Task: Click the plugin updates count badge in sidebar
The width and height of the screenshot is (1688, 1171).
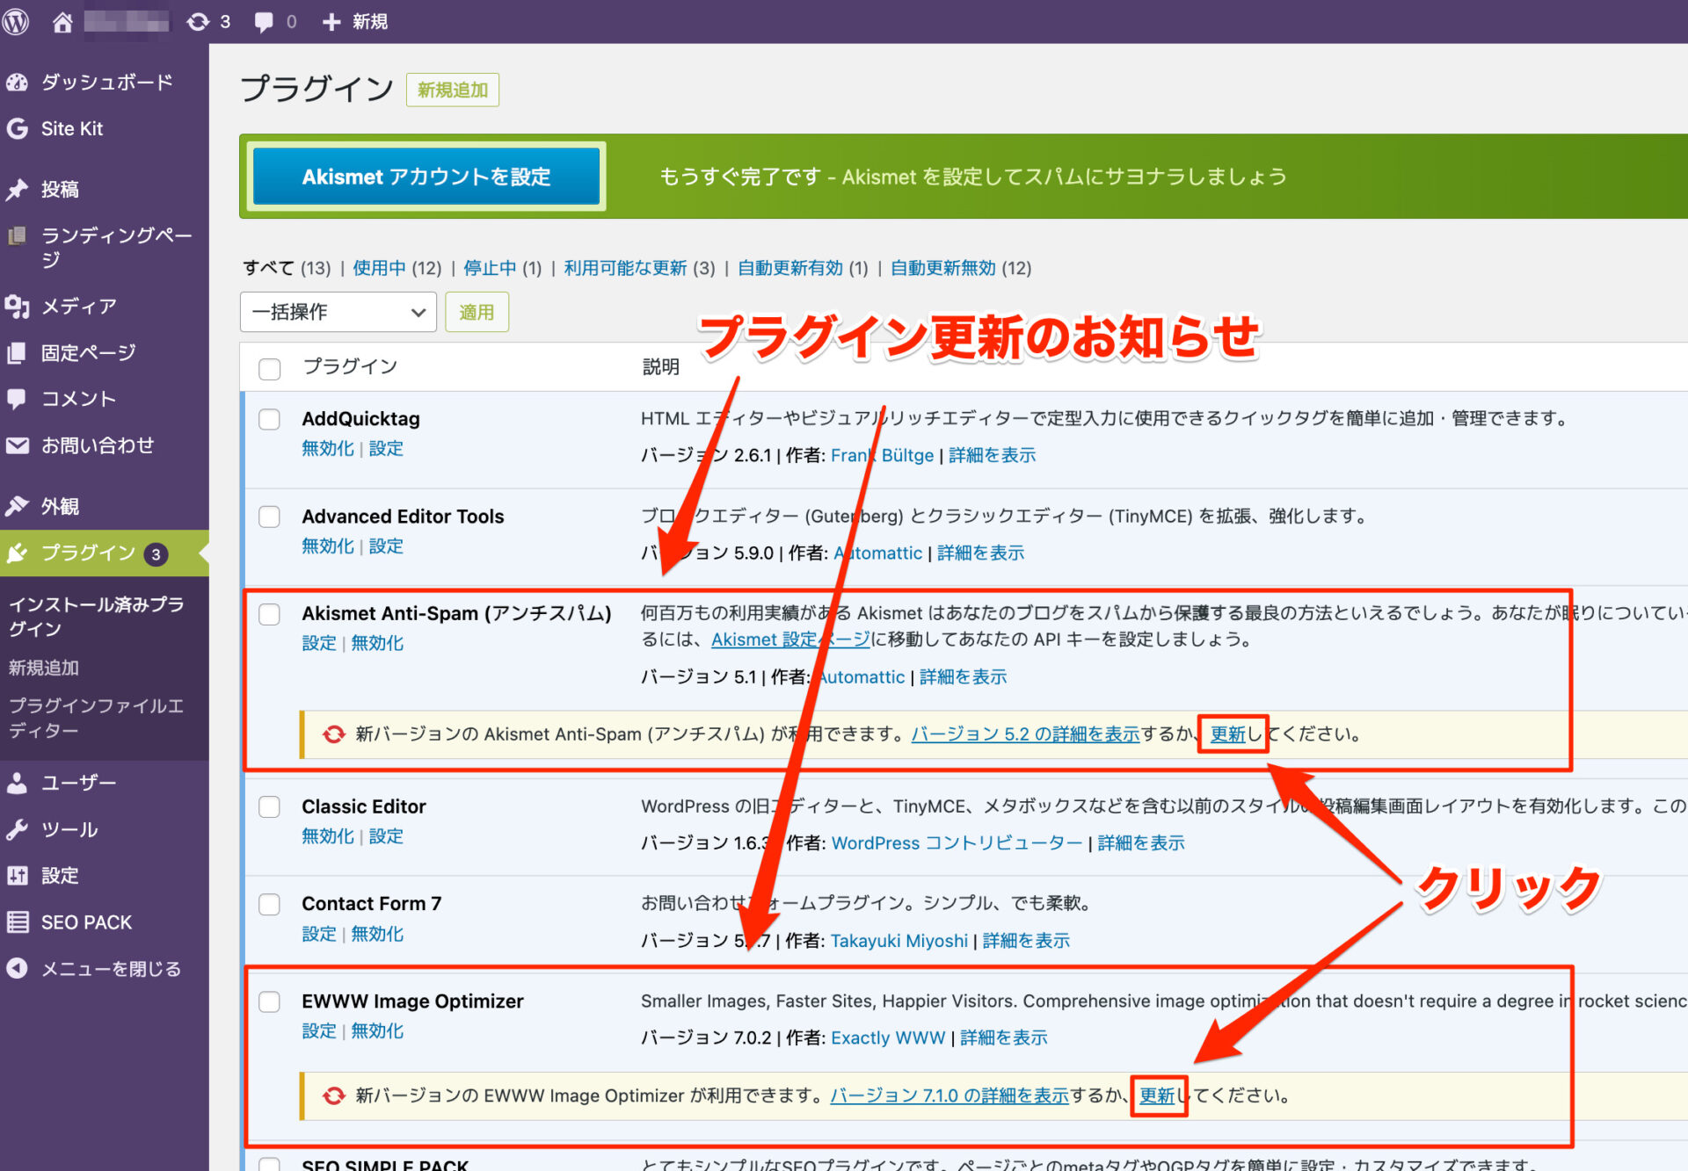Action: point(156,554)
